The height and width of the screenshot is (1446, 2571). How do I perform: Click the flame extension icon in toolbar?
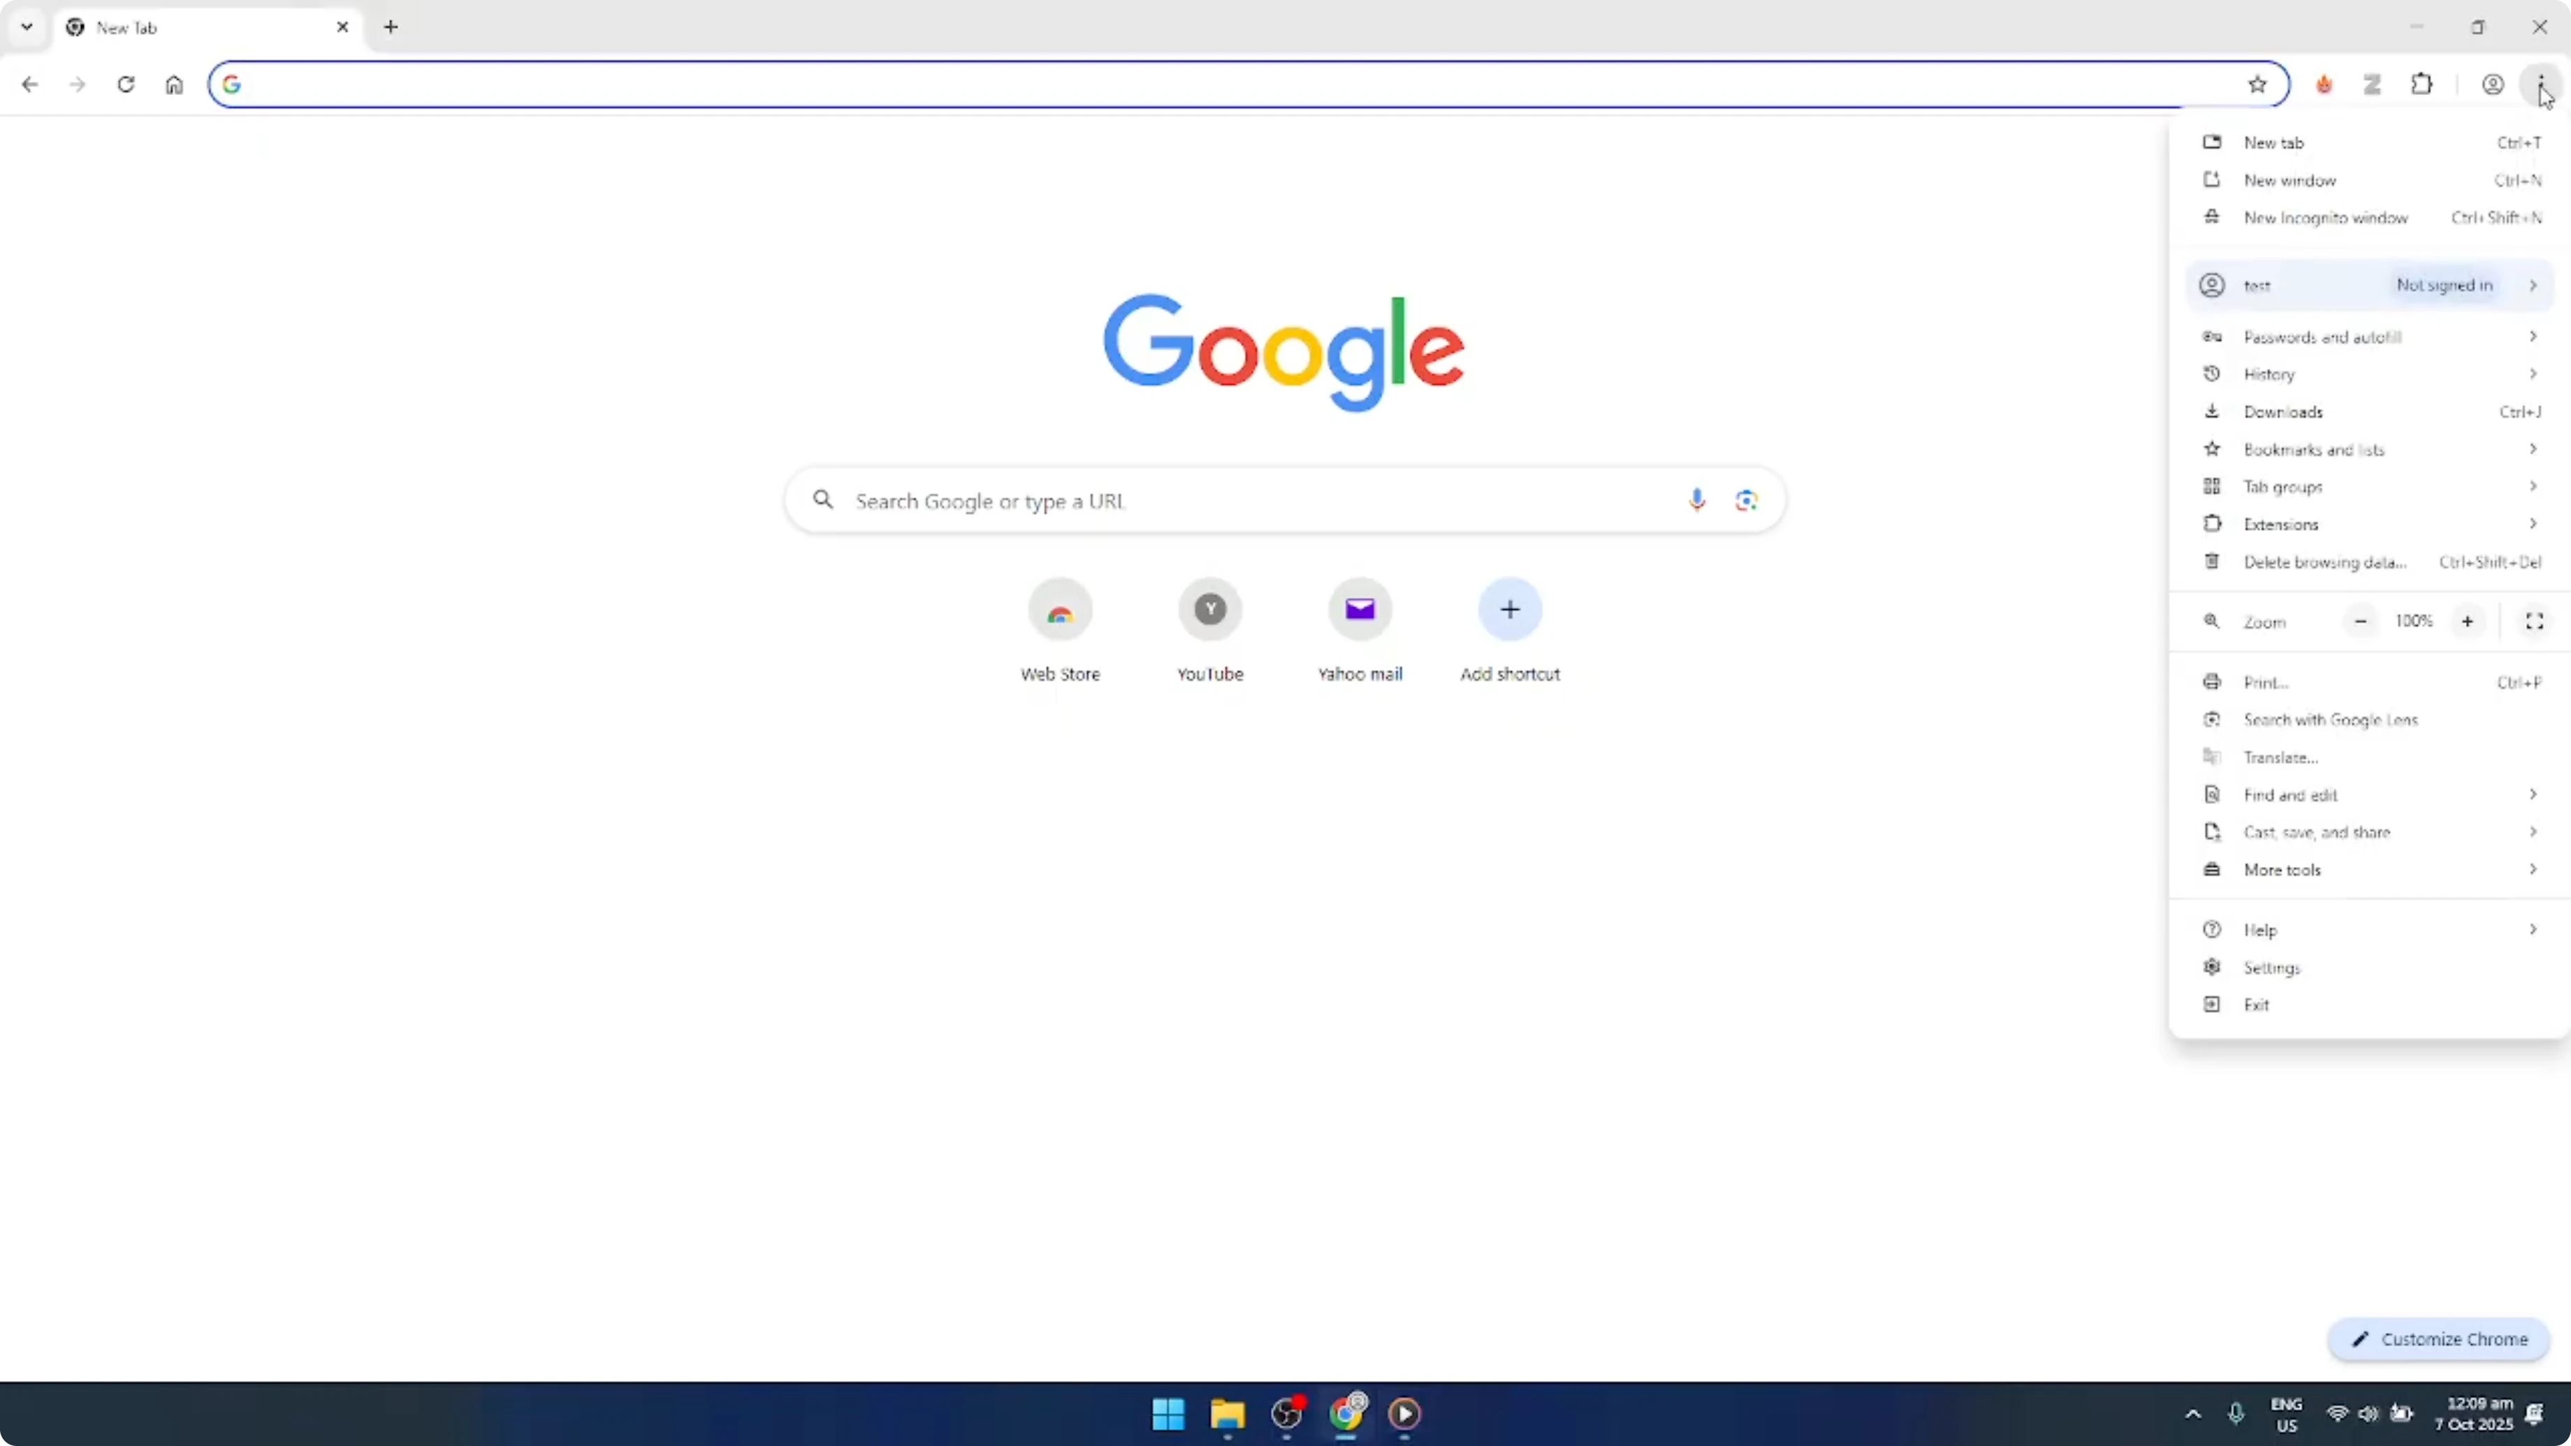point(2324,85)
